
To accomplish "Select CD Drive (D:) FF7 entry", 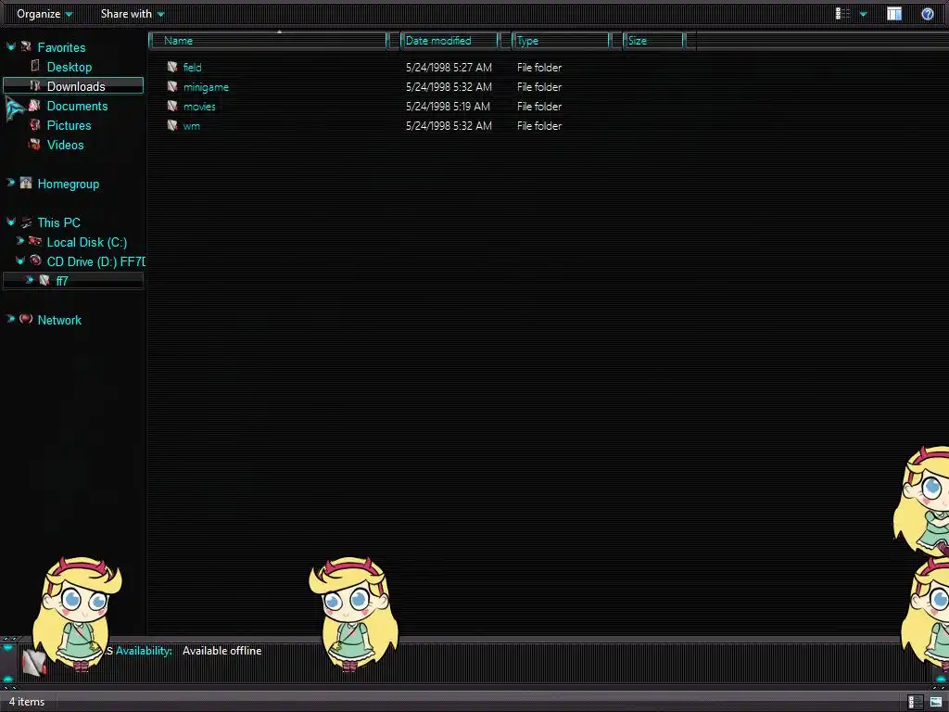I will (96, 261).
